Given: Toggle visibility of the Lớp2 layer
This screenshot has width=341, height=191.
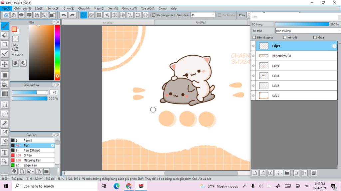Looking at the screenshot, I should (x=253, y=86).
